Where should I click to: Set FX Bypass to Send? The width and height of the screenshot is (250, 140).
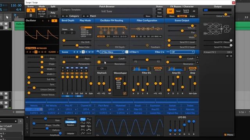coord(178,11)
